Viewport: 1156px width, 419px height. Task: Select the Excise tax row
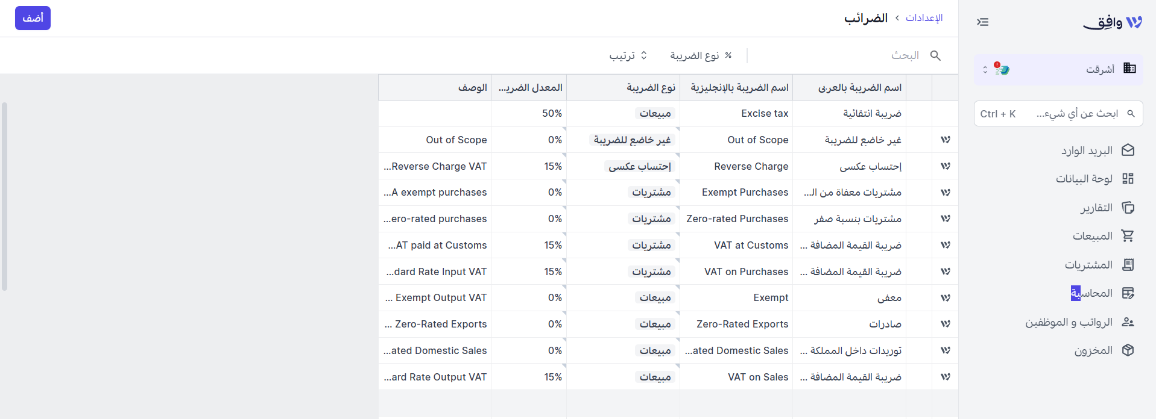[x=668, y=113]
